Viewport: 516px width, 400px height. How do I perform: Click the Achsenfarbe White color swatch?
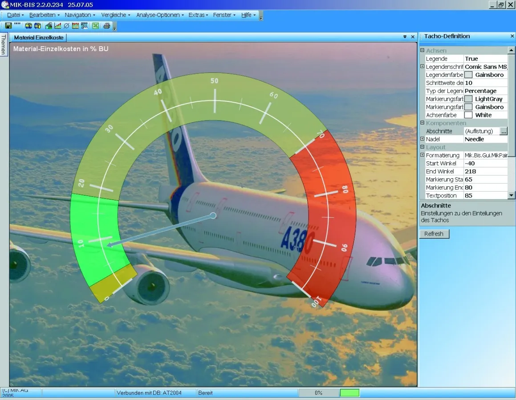coord(468,115)
